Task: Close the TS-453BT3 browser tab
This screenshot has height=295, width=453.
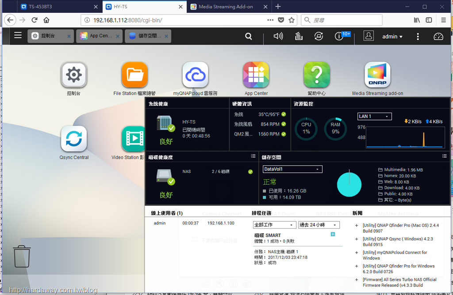Action: point(96,7)
